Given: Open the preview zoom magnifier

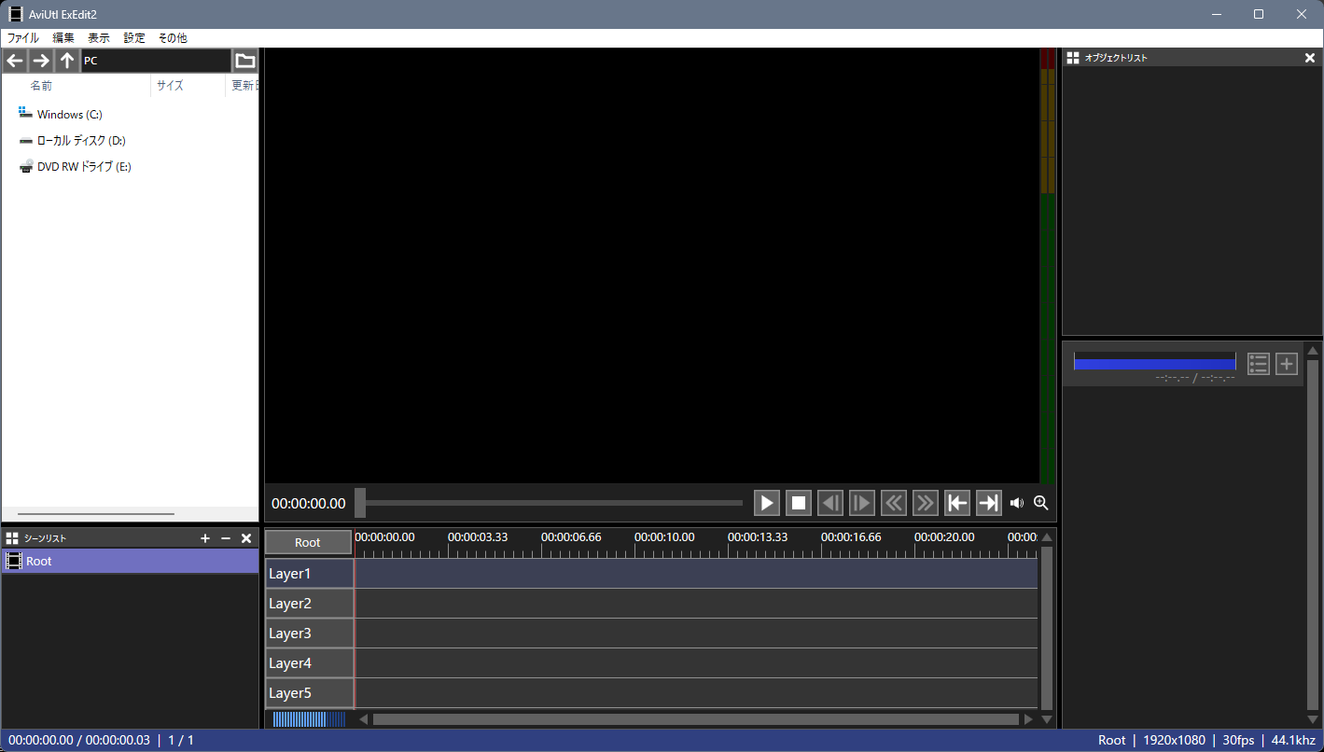Looking at the screenshot, I should click(1040, 503).
